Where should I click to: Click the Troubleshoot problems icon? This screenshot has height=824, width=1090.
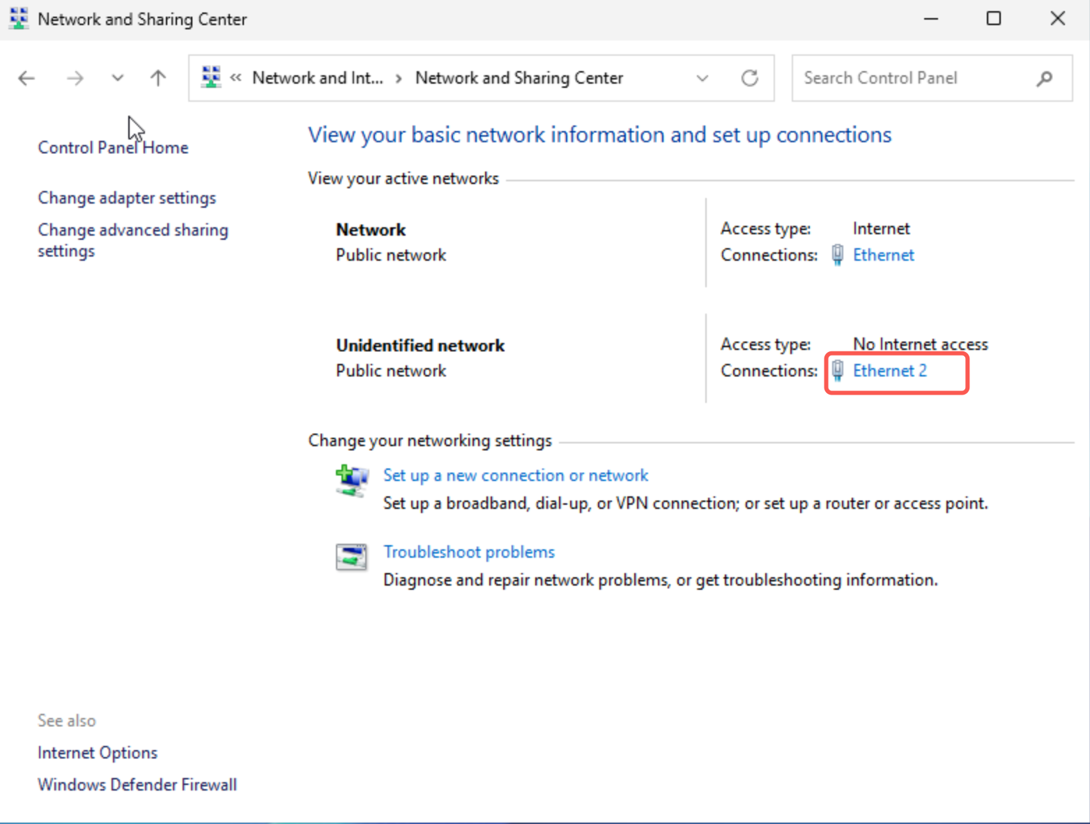click(x=351, y=557)
